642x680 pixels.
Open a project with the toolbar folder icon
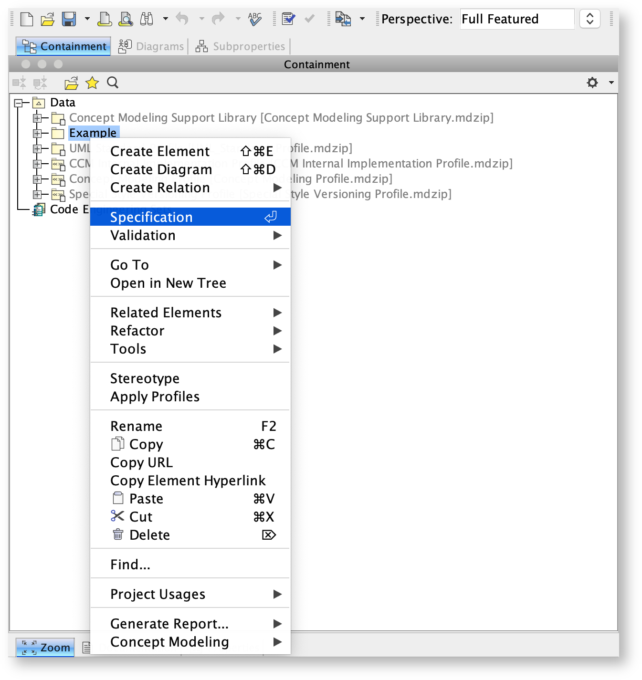click(47, 20)
